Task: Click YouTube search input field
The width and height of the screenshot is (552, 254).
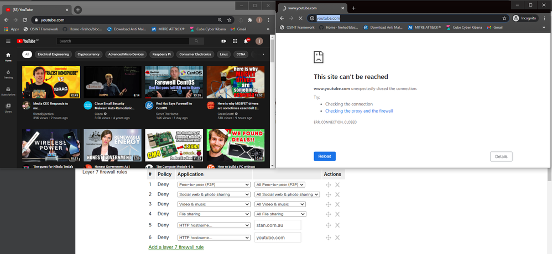Action: (123, 41)
